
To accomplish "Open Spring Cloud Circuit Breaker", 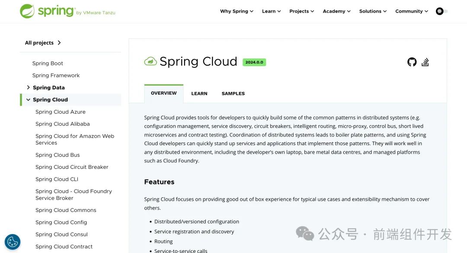I will click(72, 167).
